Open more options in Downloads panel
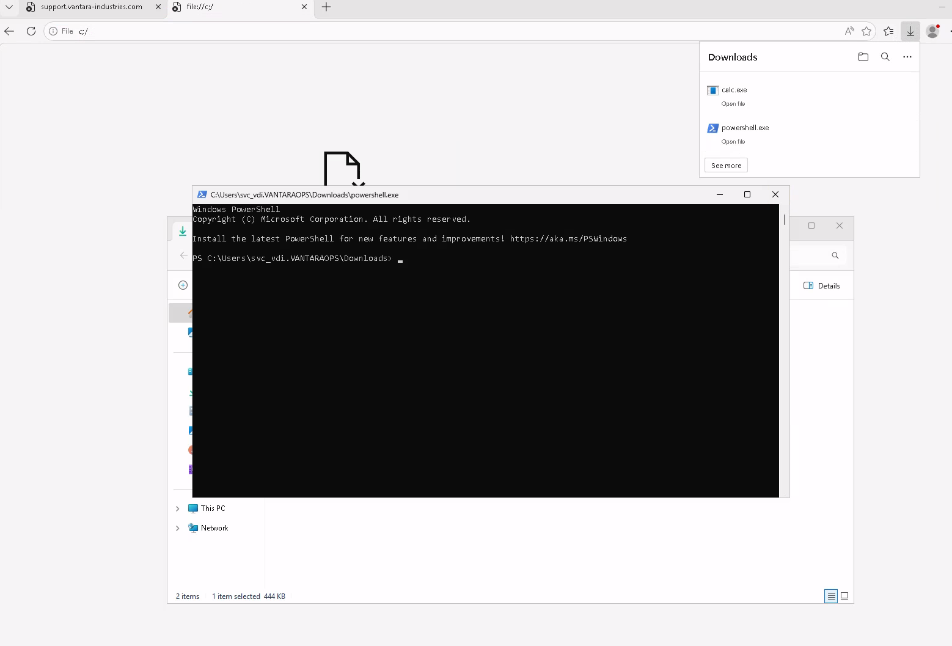 pyautogui.click(x=907, y=57)
